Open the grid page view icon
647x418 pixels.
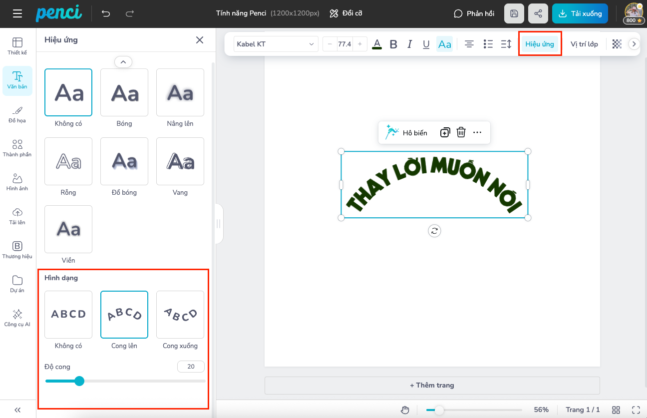click(x=616, y=410)
